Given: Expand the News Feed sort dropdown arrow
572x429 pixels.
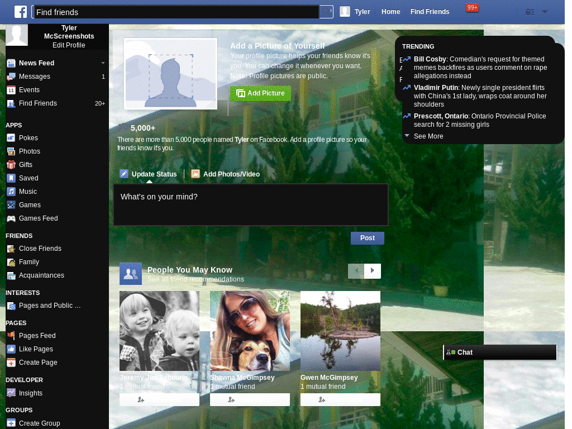Looking at the screenshot, I should 103,63.
